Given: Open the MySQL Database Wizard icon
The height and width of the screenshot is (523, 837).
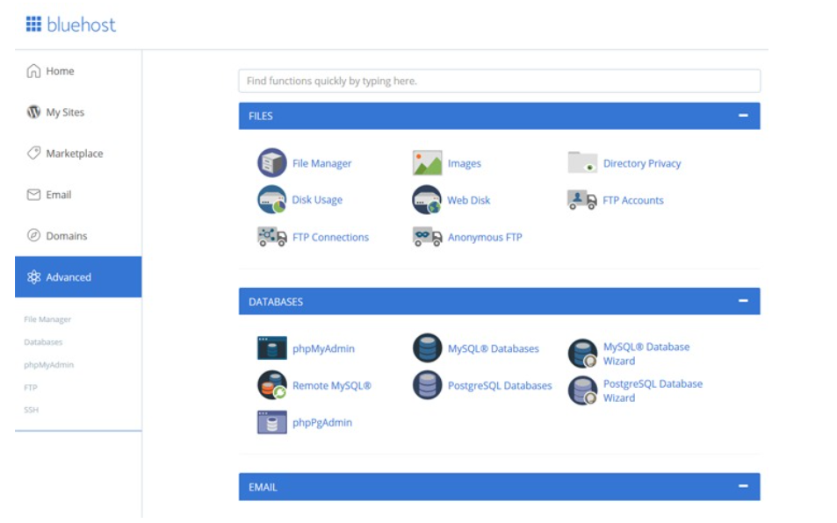Looking at the screenshot, I should [582, 354].
